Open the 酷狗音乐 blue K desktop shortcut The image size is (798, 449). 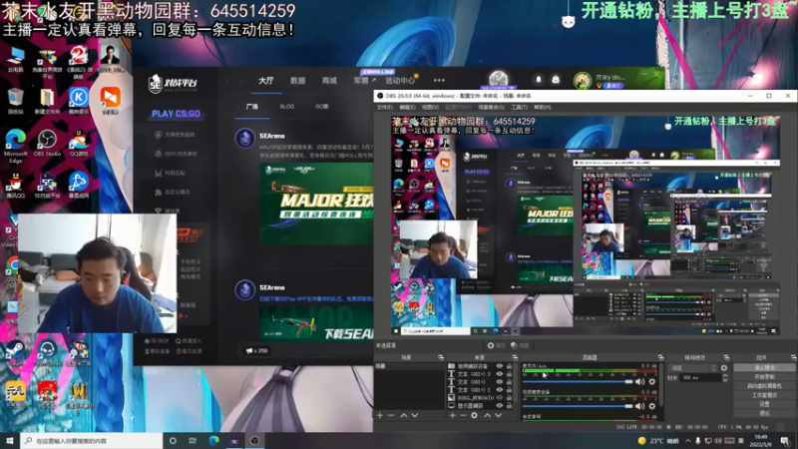[79, 101]
